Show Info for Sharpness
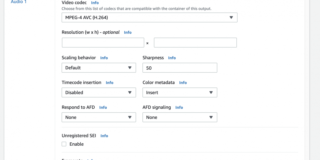 point(172,58)
